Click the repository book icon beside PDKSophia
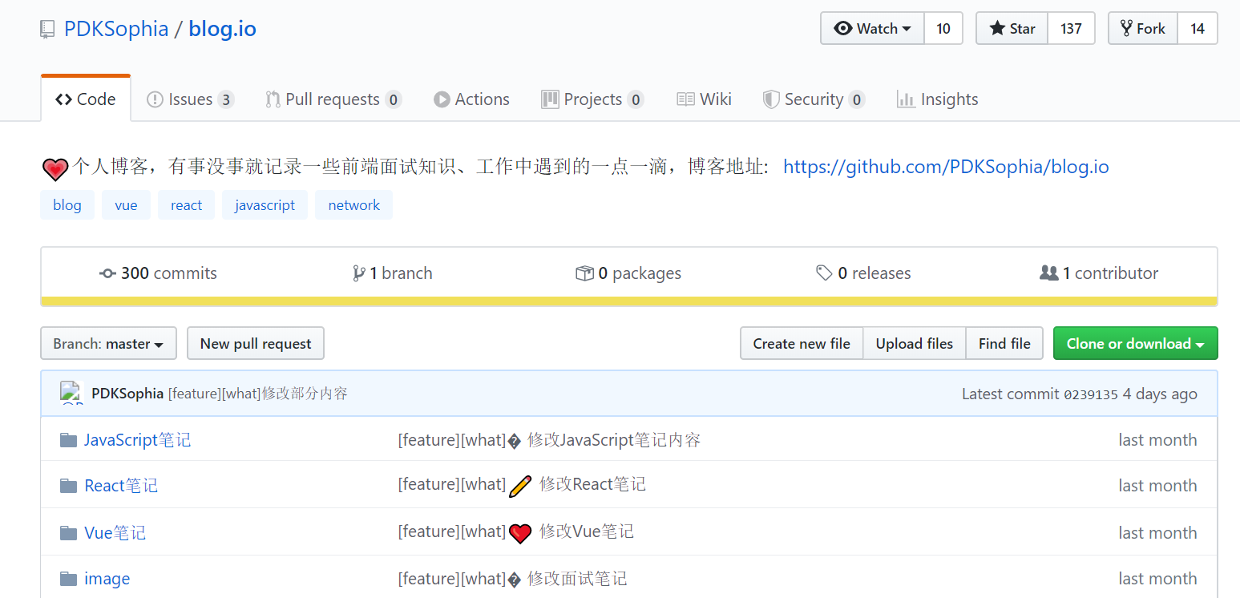 48,30
